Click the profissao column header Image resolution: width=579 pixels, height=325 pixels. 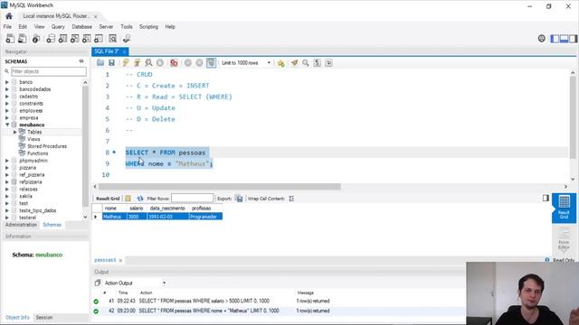[x=205, y=209]
